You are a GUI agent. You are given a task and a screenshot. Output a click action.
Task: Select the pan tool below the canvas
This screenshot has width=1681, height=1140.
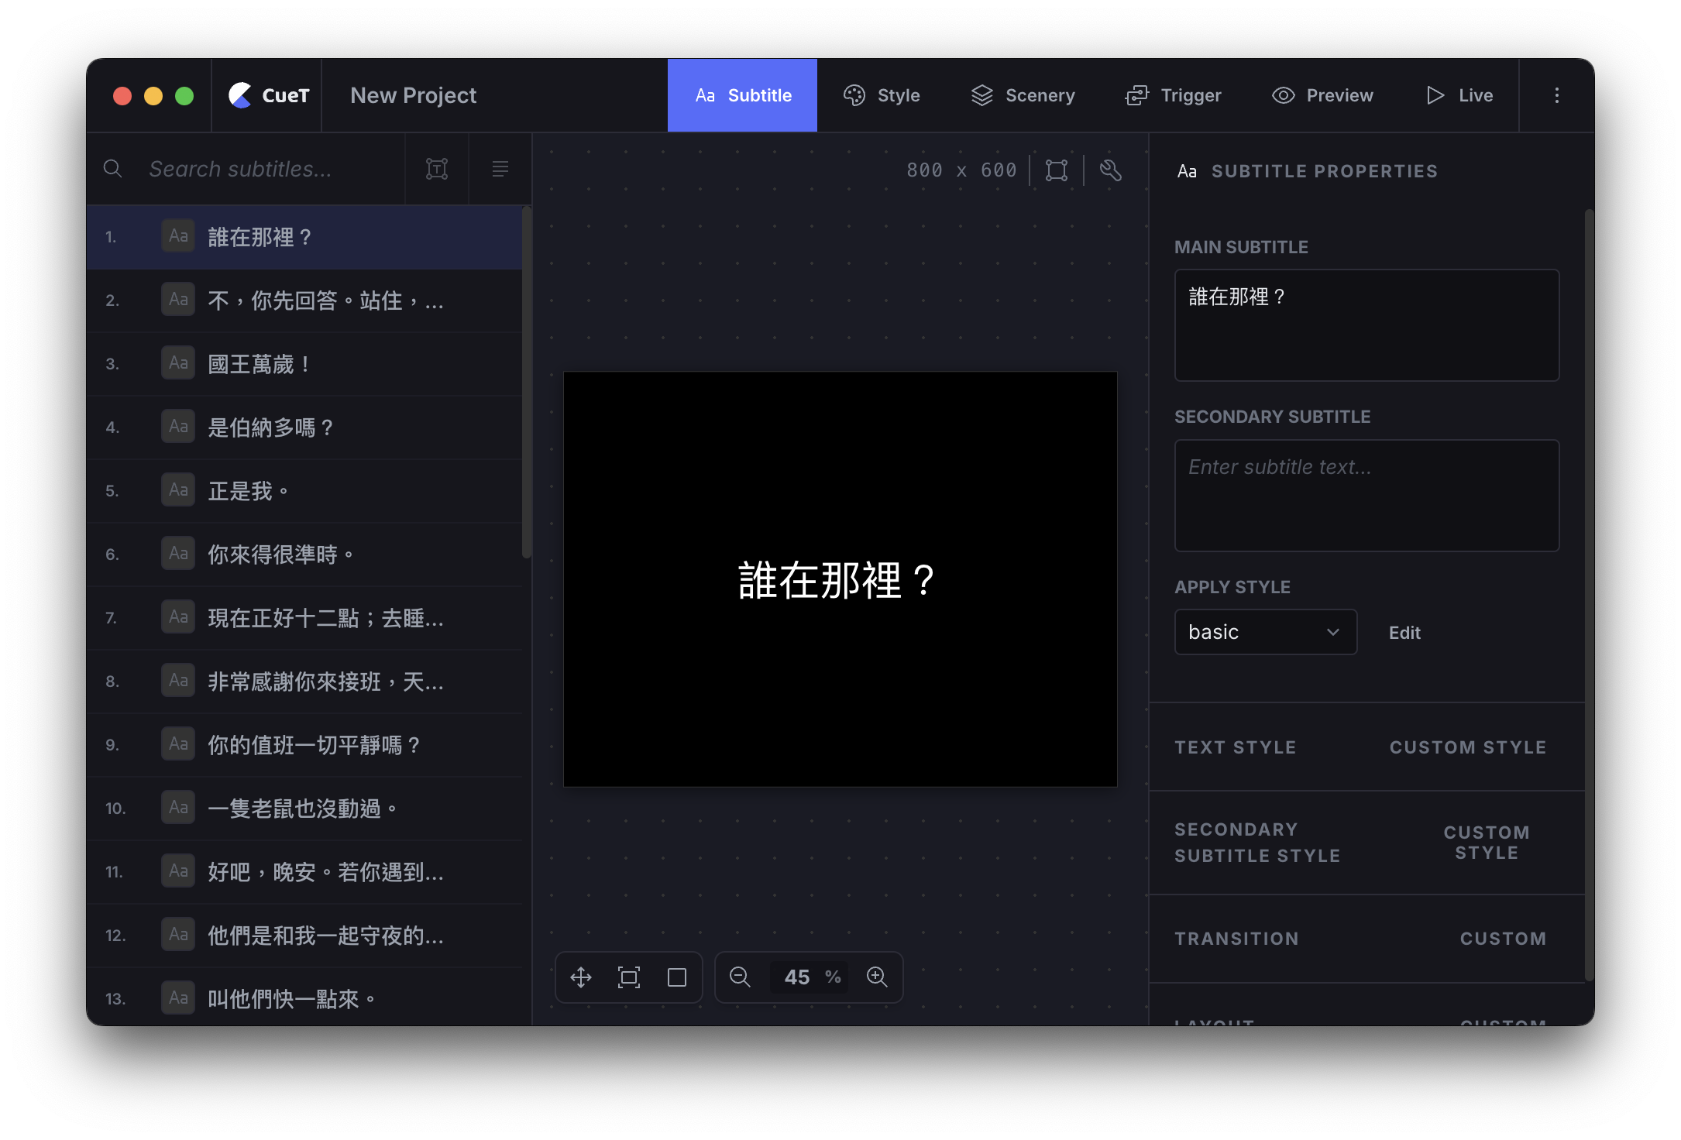tap(581, 977)
